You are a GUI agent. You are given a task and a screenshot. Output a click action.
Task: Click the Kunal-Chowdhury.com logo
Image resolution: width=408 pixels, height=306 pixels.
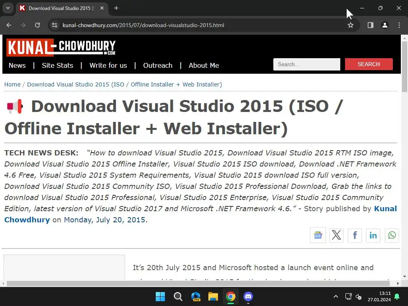click(x=61, y=47)
